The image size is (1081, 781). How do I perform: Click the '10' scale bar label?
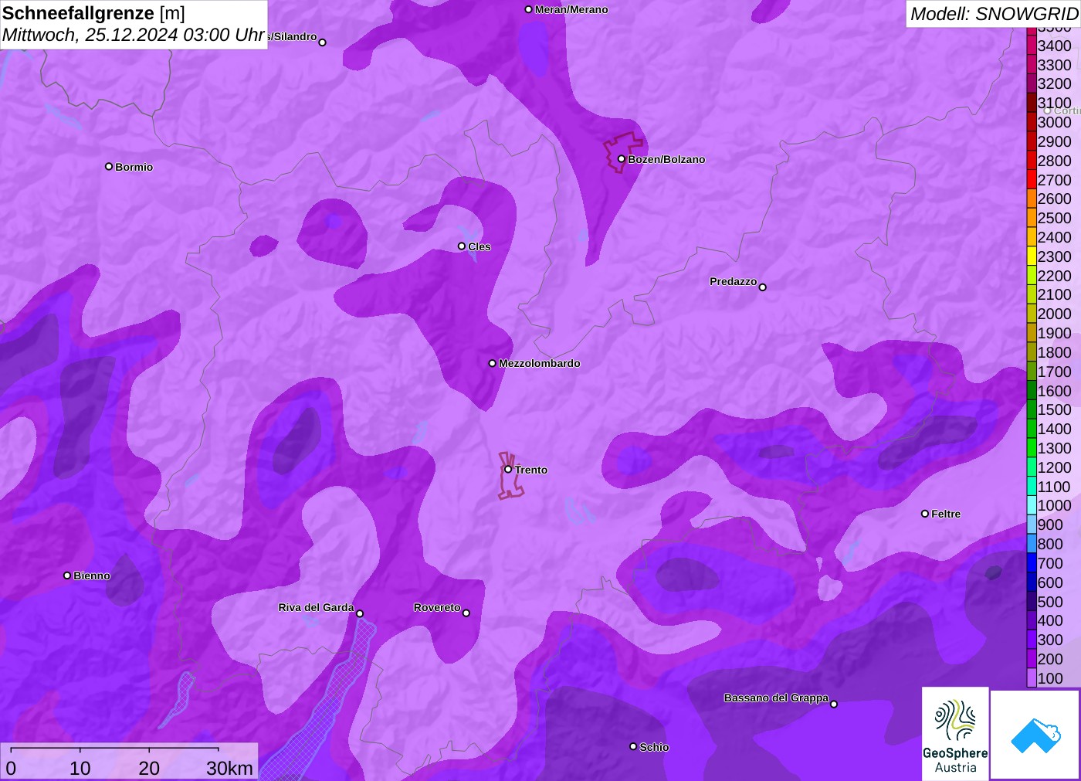pos(80,768)
